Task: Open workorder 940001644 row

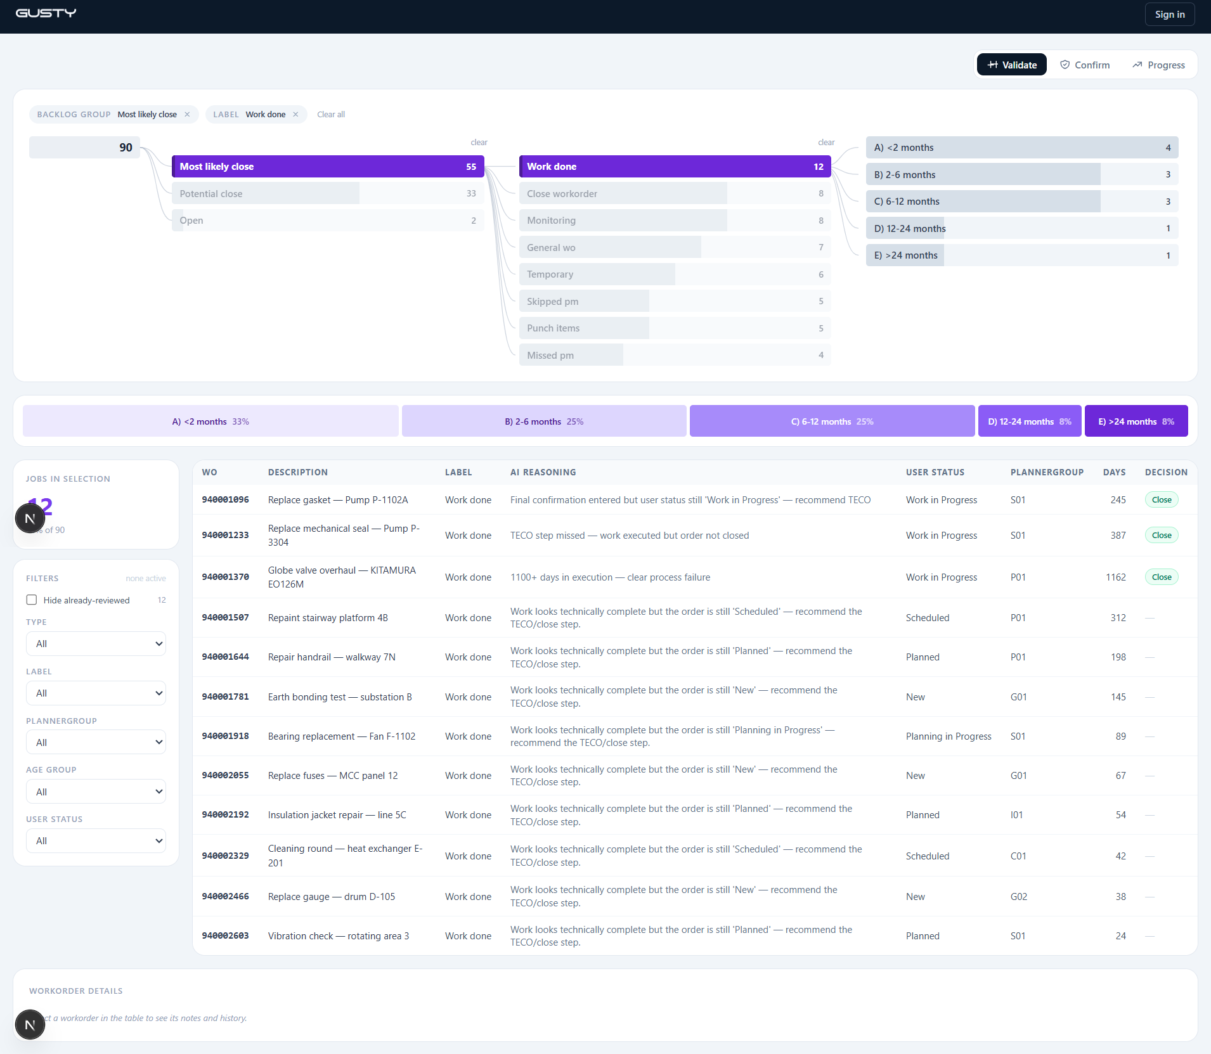Action: [x=695, y=657]
